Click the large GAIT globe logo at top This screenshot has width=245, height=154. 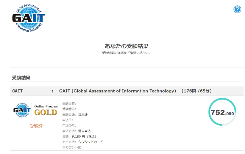(29, 18)
